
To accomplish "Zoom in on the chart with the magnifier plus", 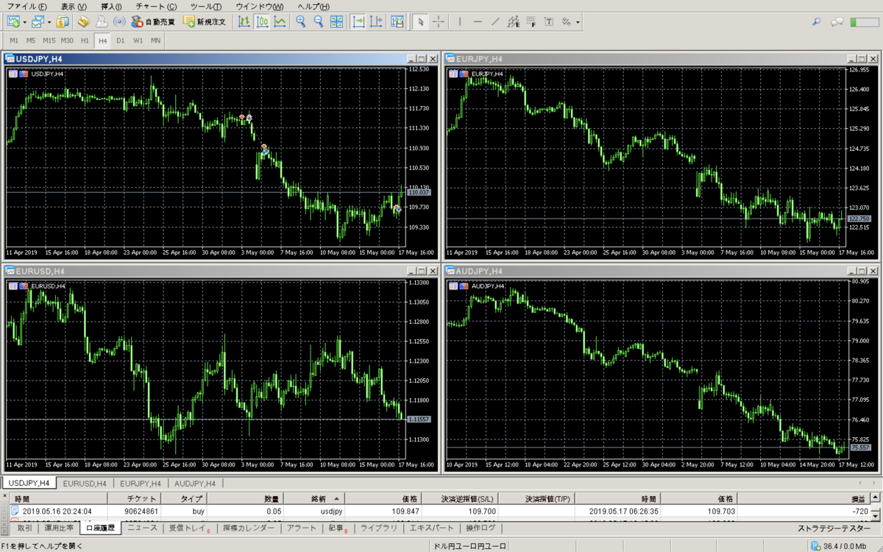I will [x=301, y=21].
